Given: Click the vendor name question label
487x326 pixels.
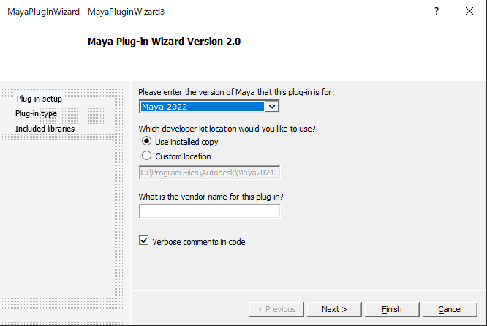Looking at the screenshot, I should 211,197.
